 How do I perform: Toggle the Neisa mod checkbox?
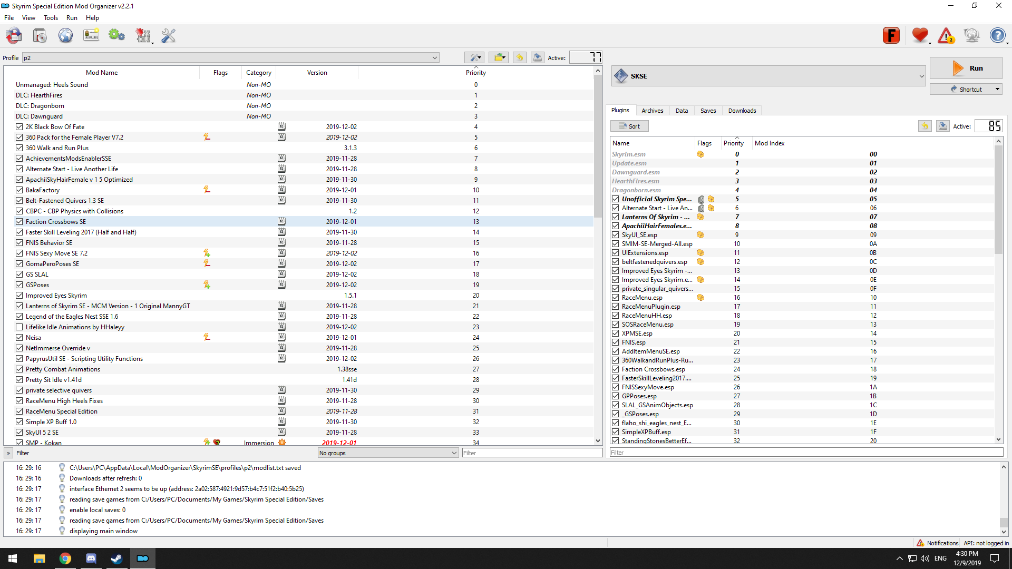[20, 338]
